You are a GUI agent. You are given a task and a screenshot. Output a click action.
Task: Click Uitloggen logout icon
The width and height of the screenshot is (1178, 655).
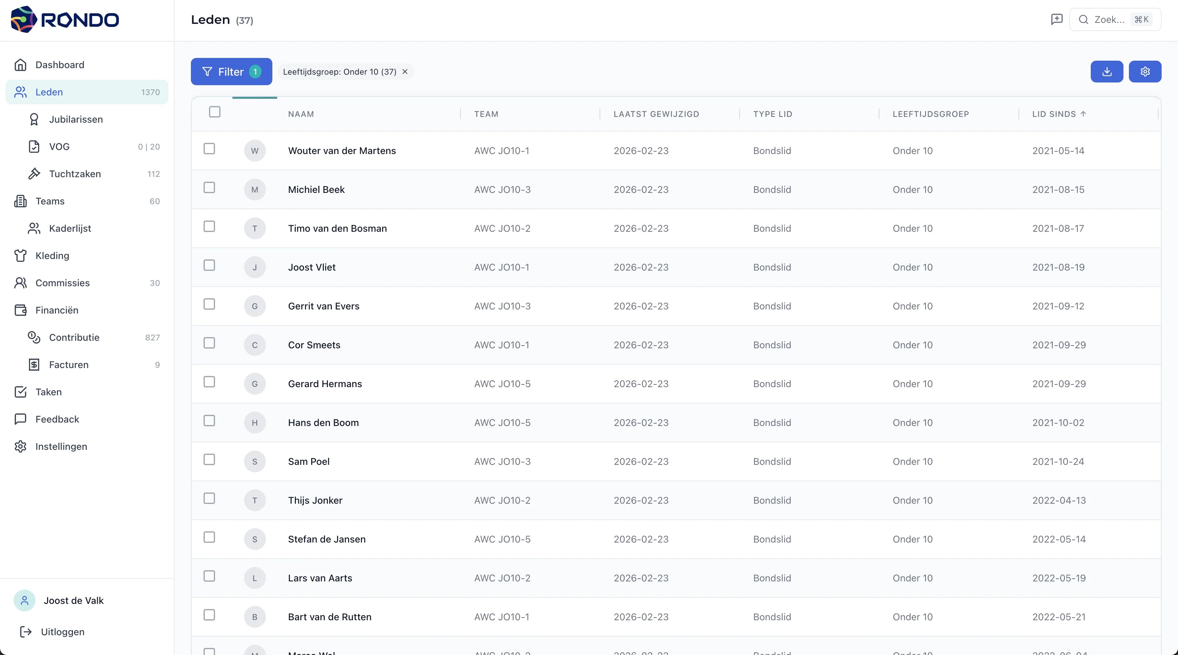pos(26,632)
